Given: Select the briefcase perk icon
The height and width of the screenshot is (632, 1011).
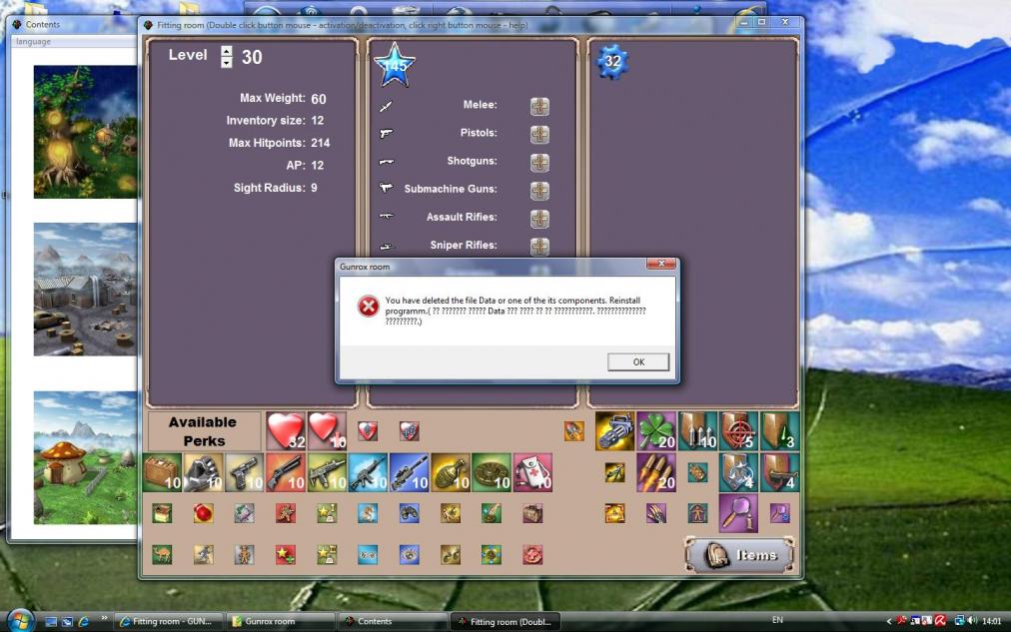Looking at the screenshot, I should click(162, 472).
